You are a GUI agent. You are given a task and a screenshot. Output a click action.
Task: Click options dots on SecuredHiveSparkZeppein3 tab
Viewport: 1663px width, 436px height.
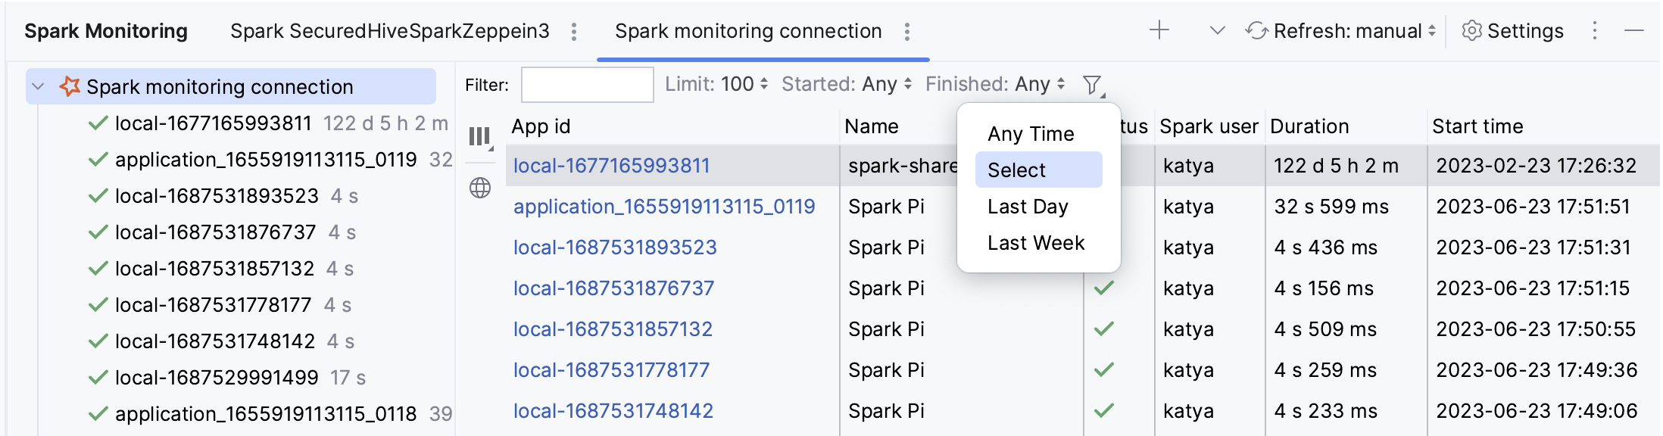click(x=574, y=32)
